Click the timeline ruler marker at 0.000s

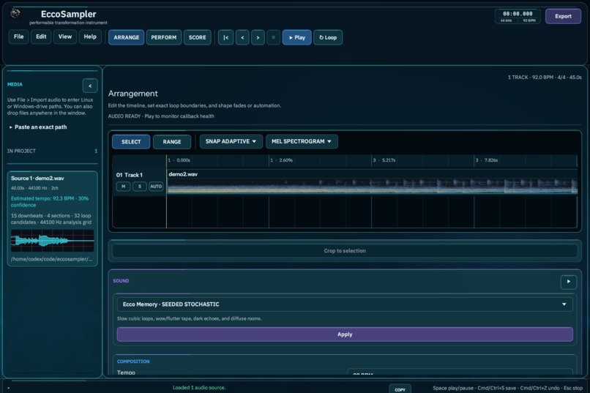pos(179,160)
